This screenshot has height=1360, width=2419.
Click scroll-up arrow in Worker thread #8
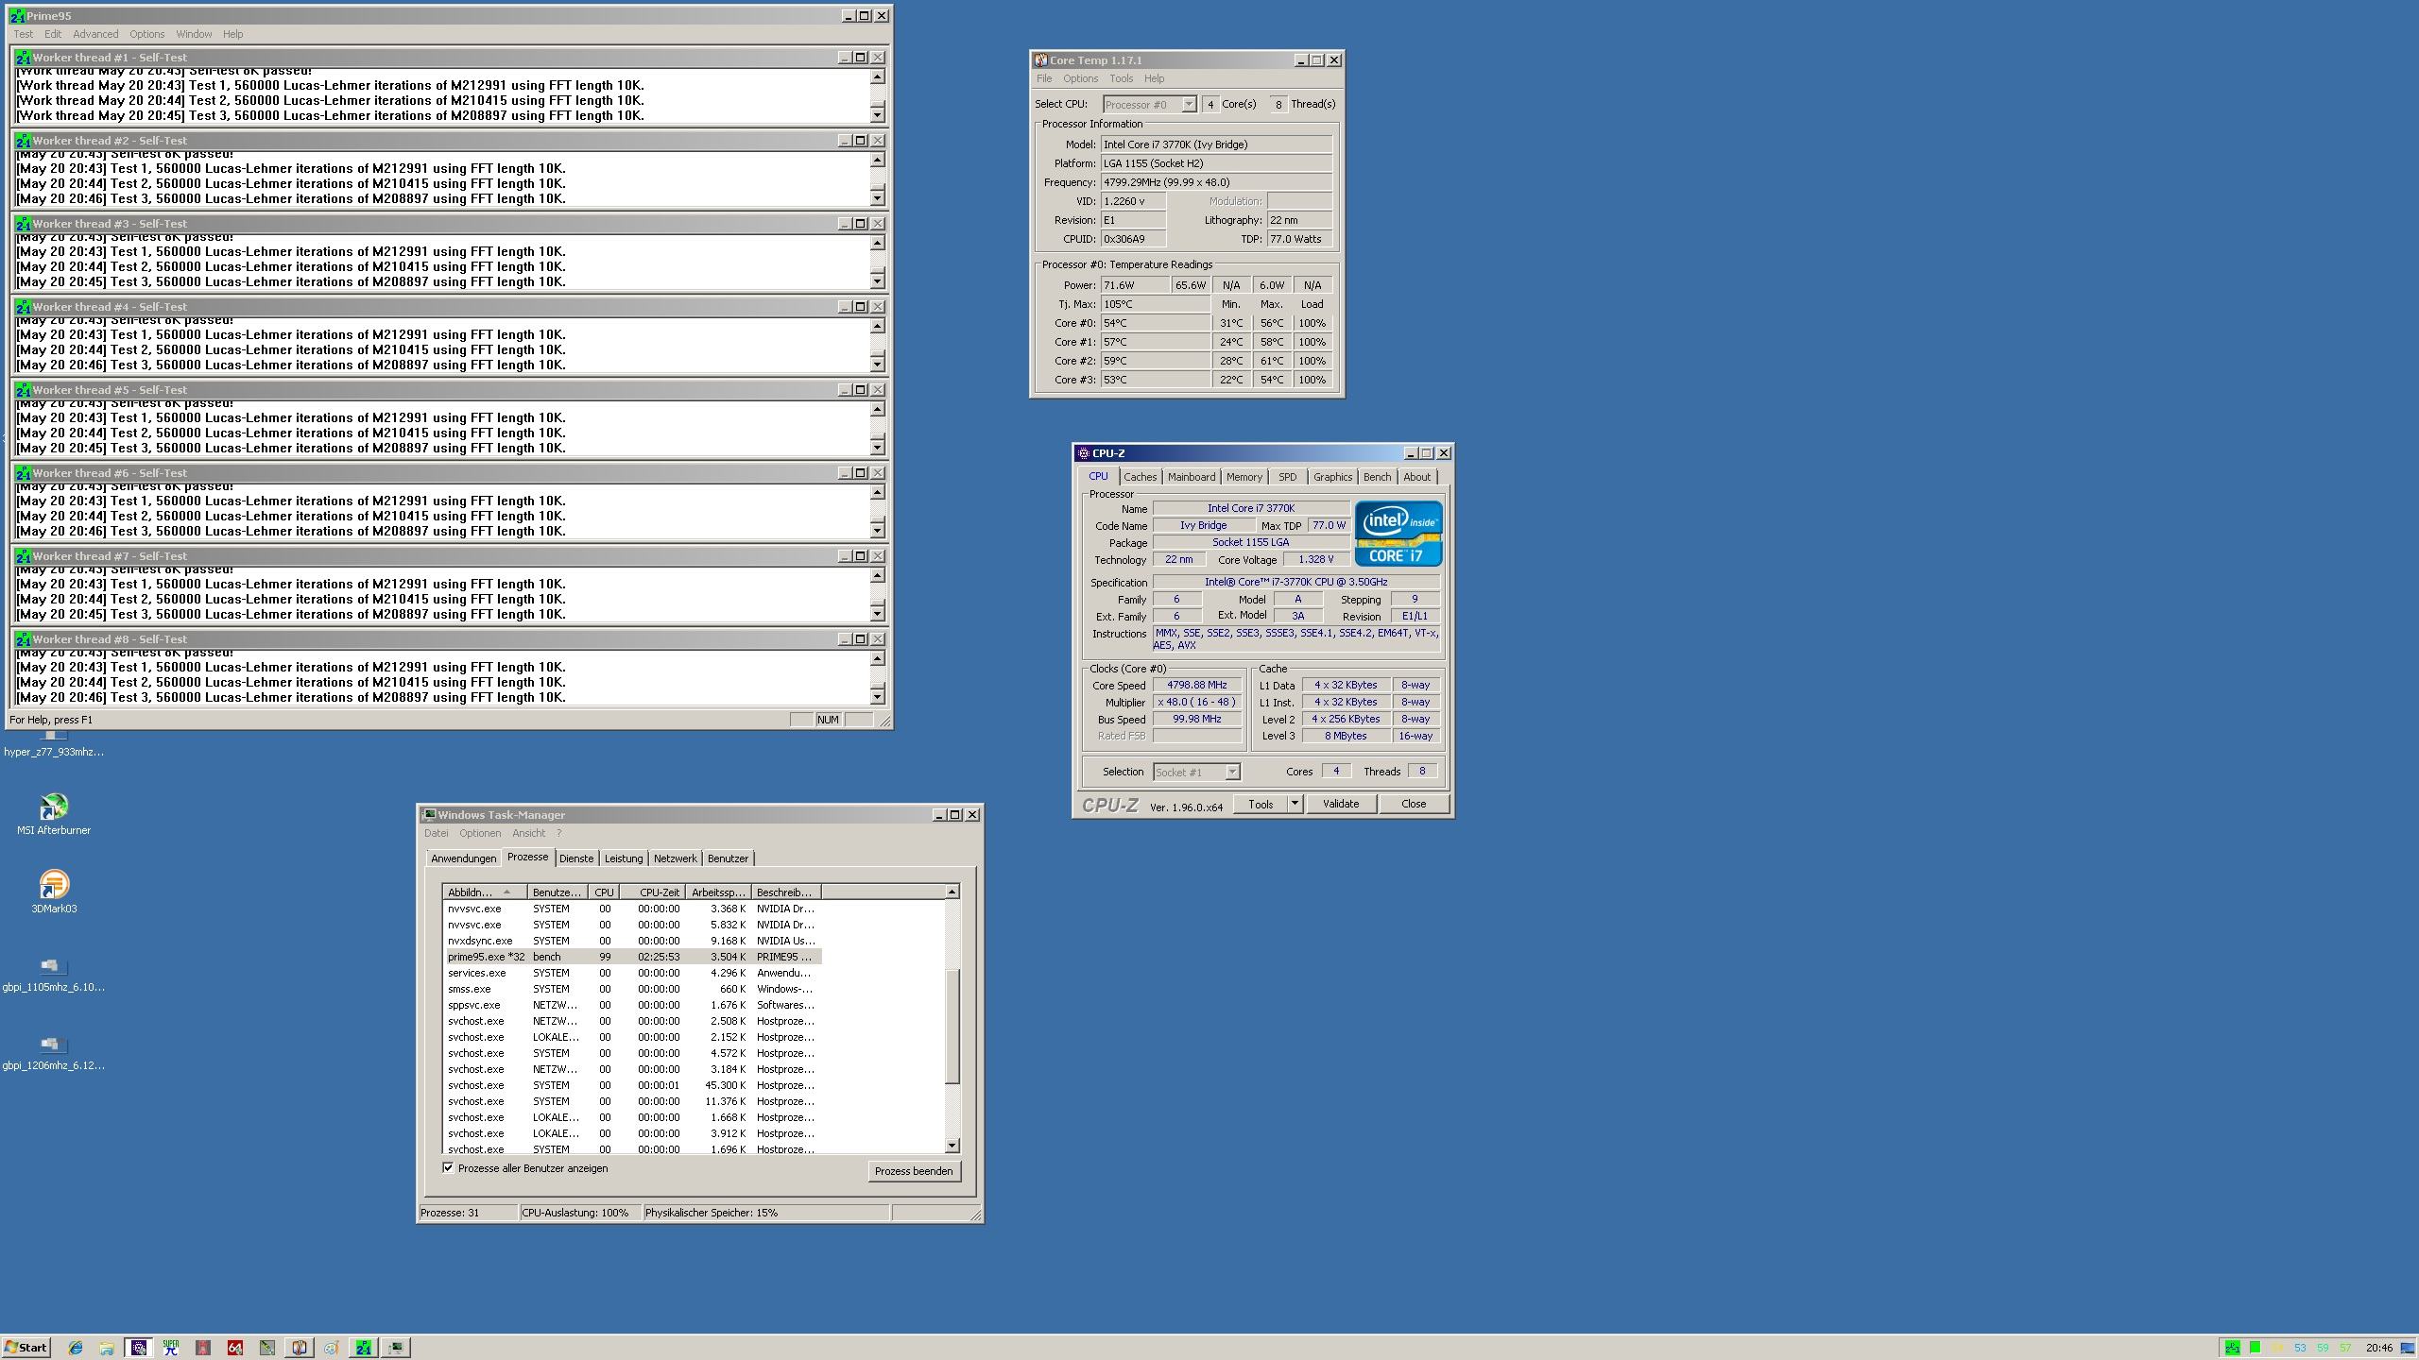[x=877, y=658]
